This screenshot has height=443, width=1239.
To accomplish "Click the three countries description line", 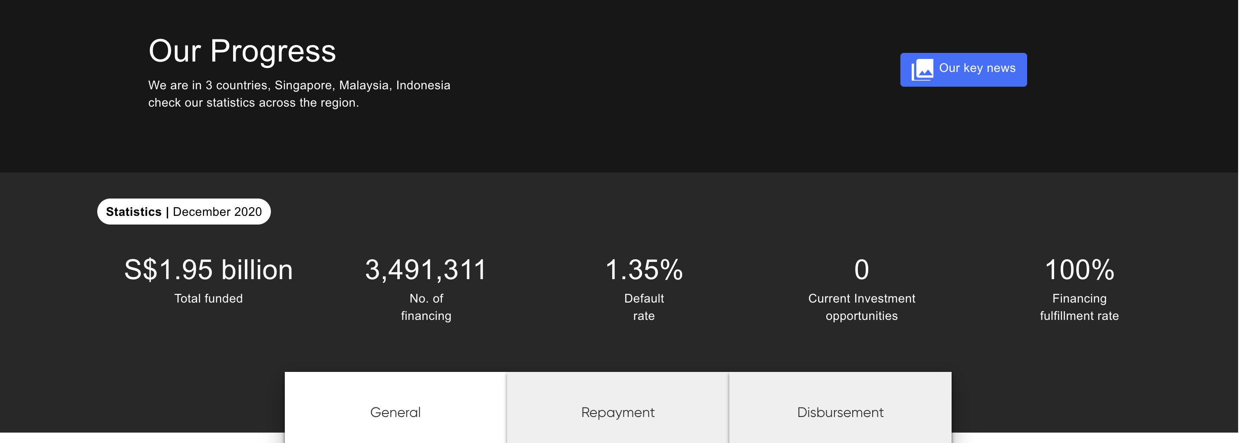I will (299, 85).
